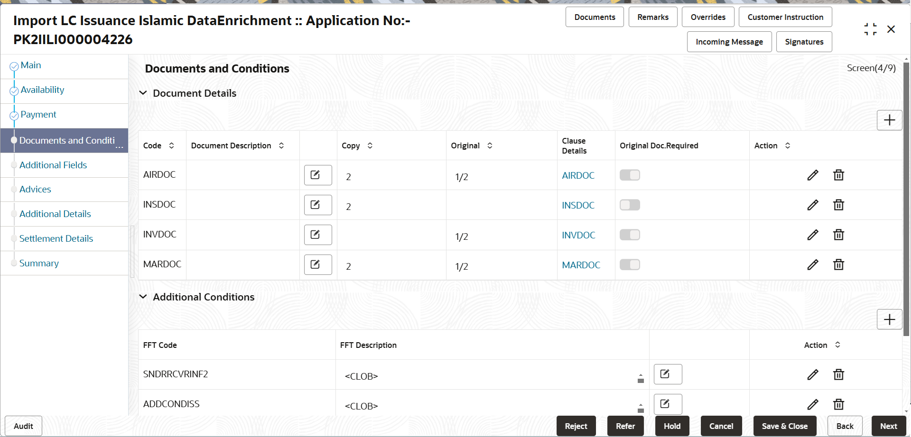Delete the MARDOC document row
This screenshot has width=911, height=437.
click(x=838, y=265)
